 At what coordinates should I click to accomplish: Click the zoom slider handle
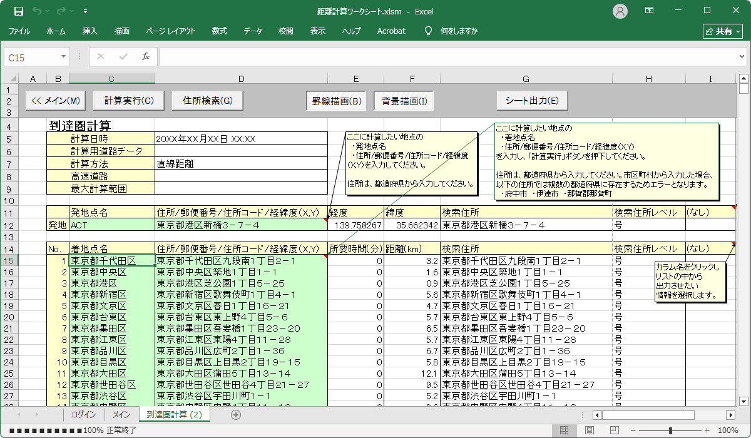click(670, 430)
